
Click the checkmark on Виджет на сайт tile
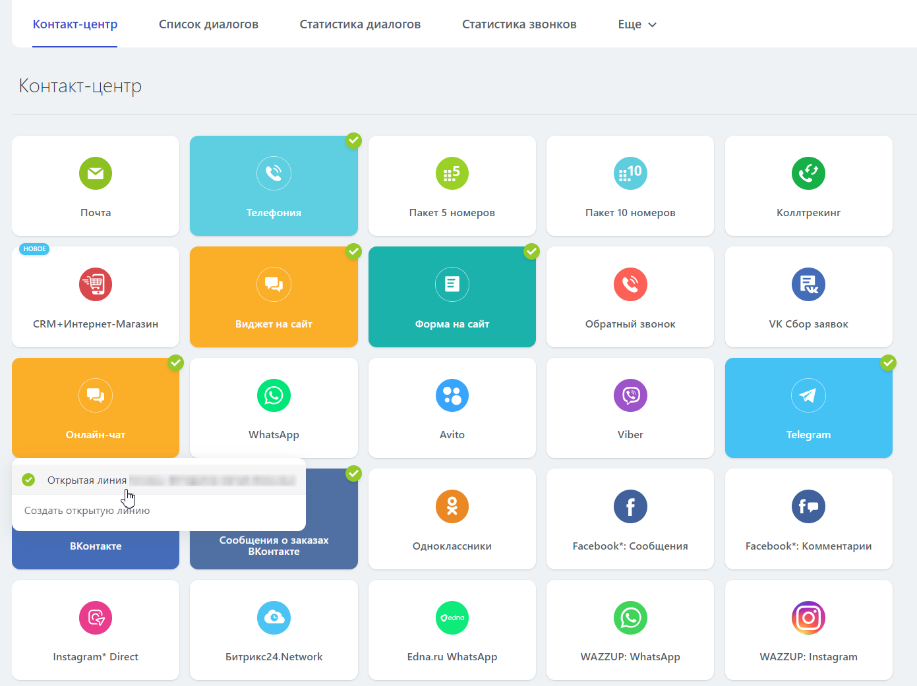[x=354, y=251]
